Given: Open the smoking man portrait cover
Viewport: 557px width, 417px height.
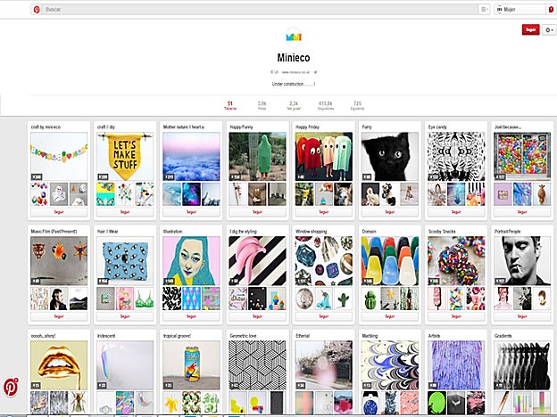Looking at the screenshot, I should (522, 261).
